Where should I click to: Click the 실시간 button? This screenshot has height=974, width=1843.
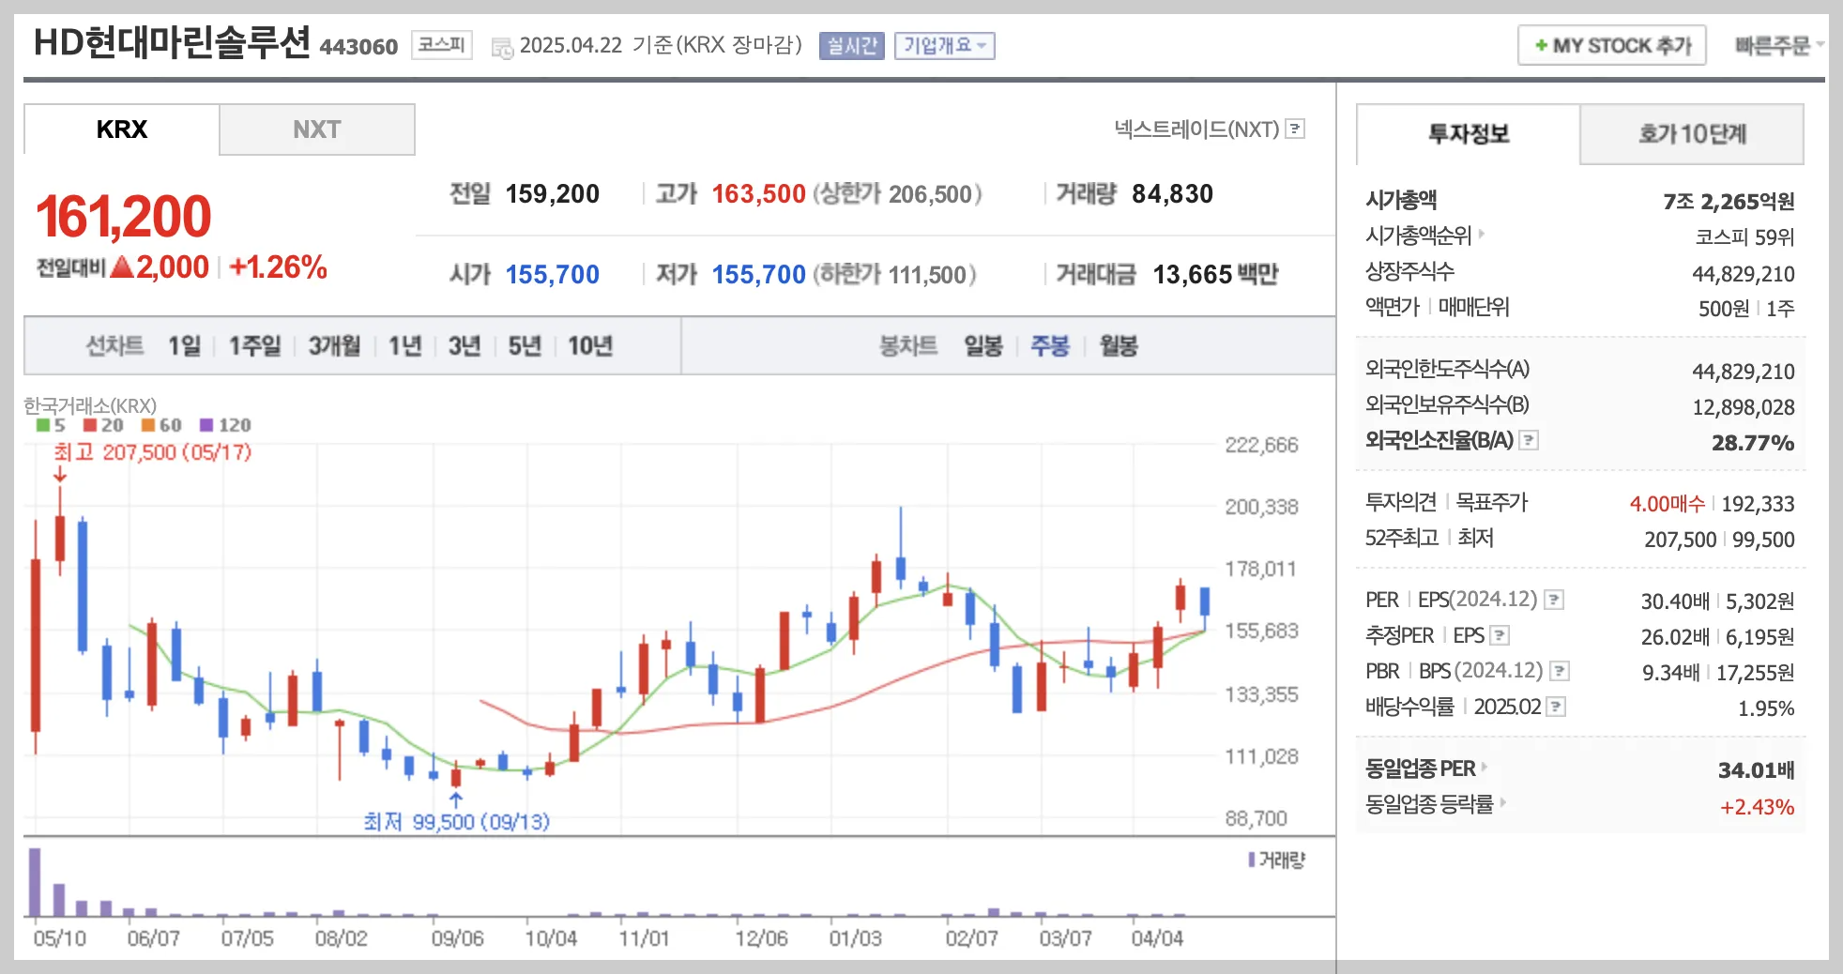tap(852, 45)
